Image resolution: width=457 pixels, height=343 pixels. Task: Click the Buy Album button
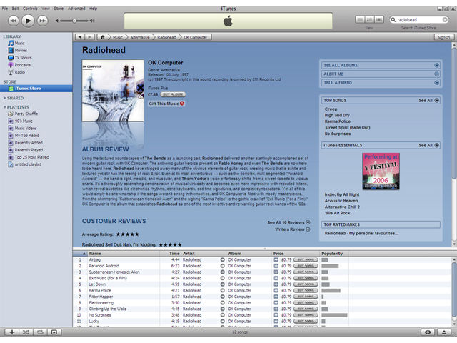(x=173, y=94)
